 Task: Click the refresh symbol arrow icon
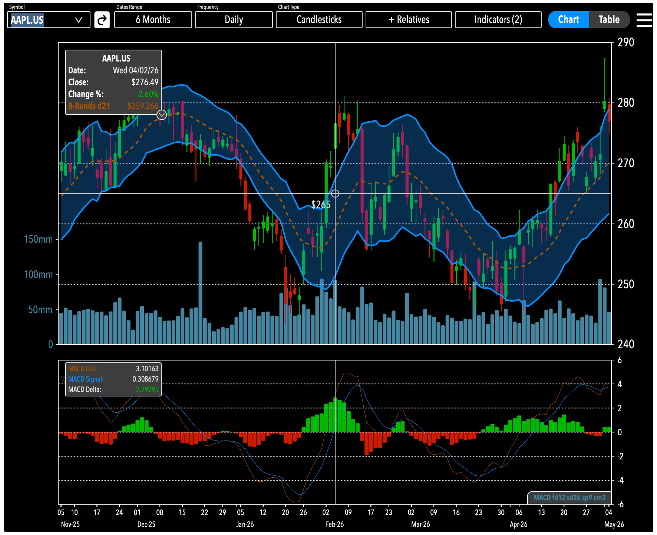(x=102, y=20)
